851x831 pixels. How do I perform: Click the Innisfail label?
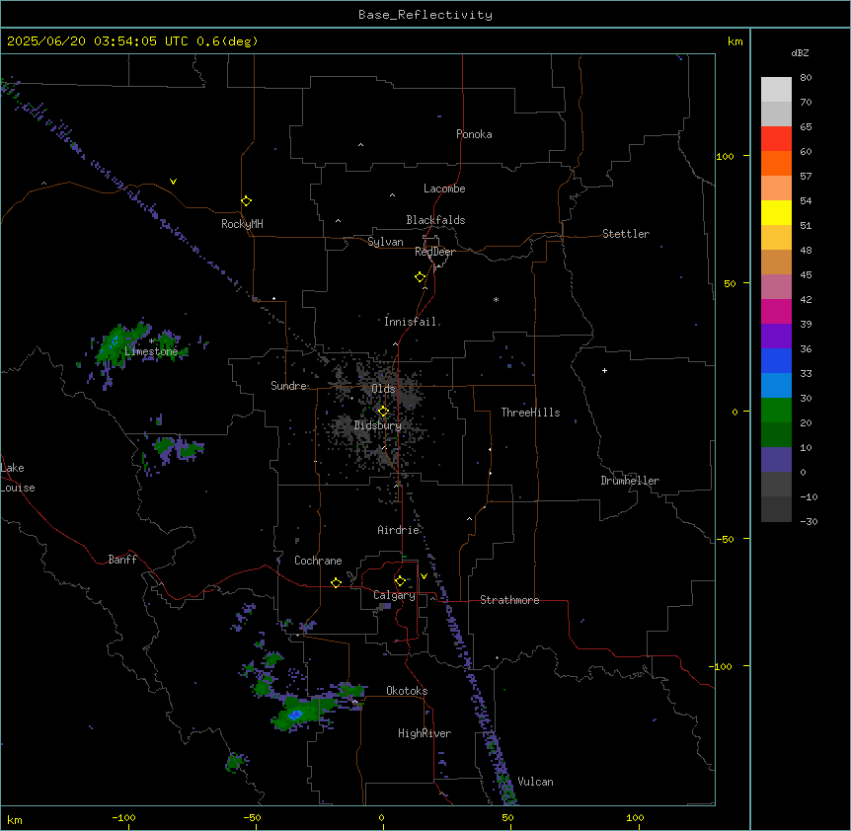pos(411,322)
